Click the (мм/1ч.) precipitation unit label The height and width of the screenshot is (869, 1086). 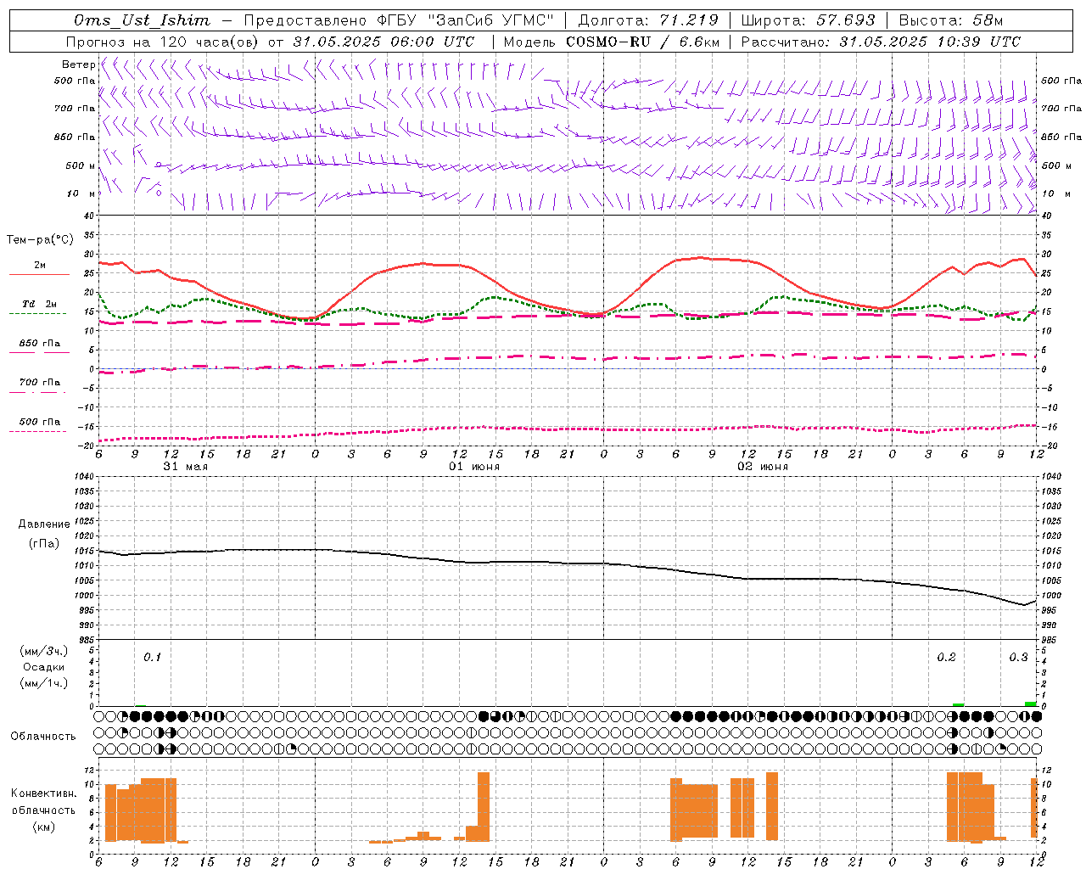tap(43, 683)
